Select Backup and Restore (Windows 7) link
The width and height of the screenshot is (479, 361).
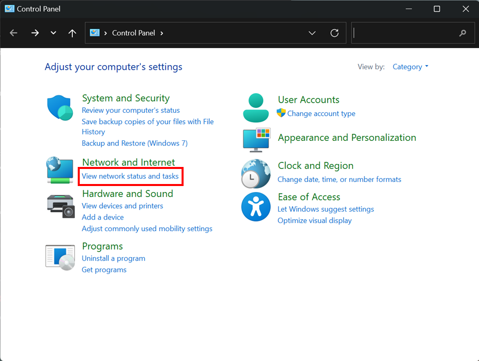(x=134, y=143)
